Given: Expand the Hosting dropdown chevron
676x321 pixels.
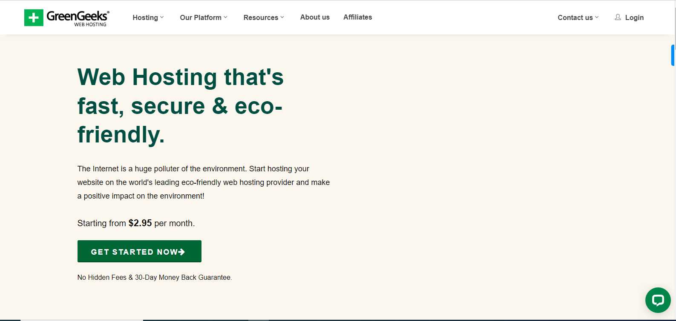Looking at the screenshot, I should tap(162, 17).
